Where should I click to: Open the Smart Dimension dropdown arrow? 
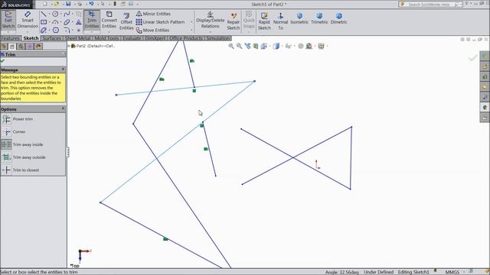(x=28, y=32)
